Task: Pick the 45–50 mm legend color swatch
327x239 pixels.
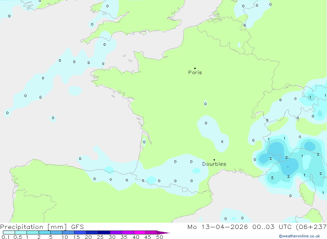Action: (x=152, y=232)
